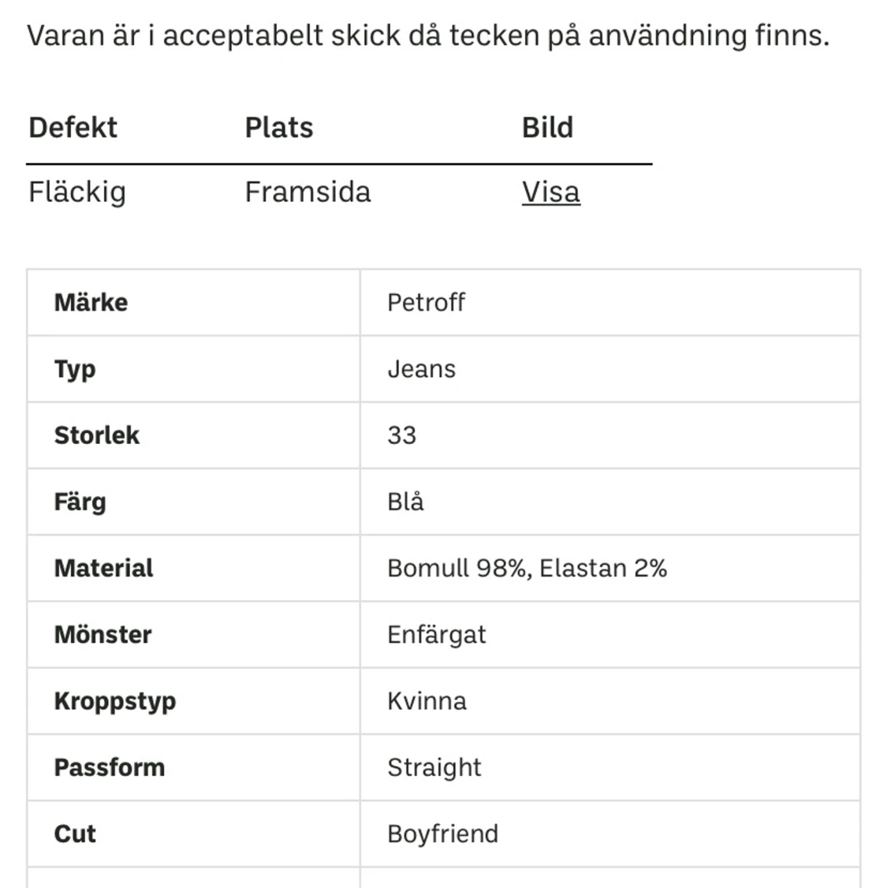
Task: Click the condition description sentence
Action: [428, 35]
